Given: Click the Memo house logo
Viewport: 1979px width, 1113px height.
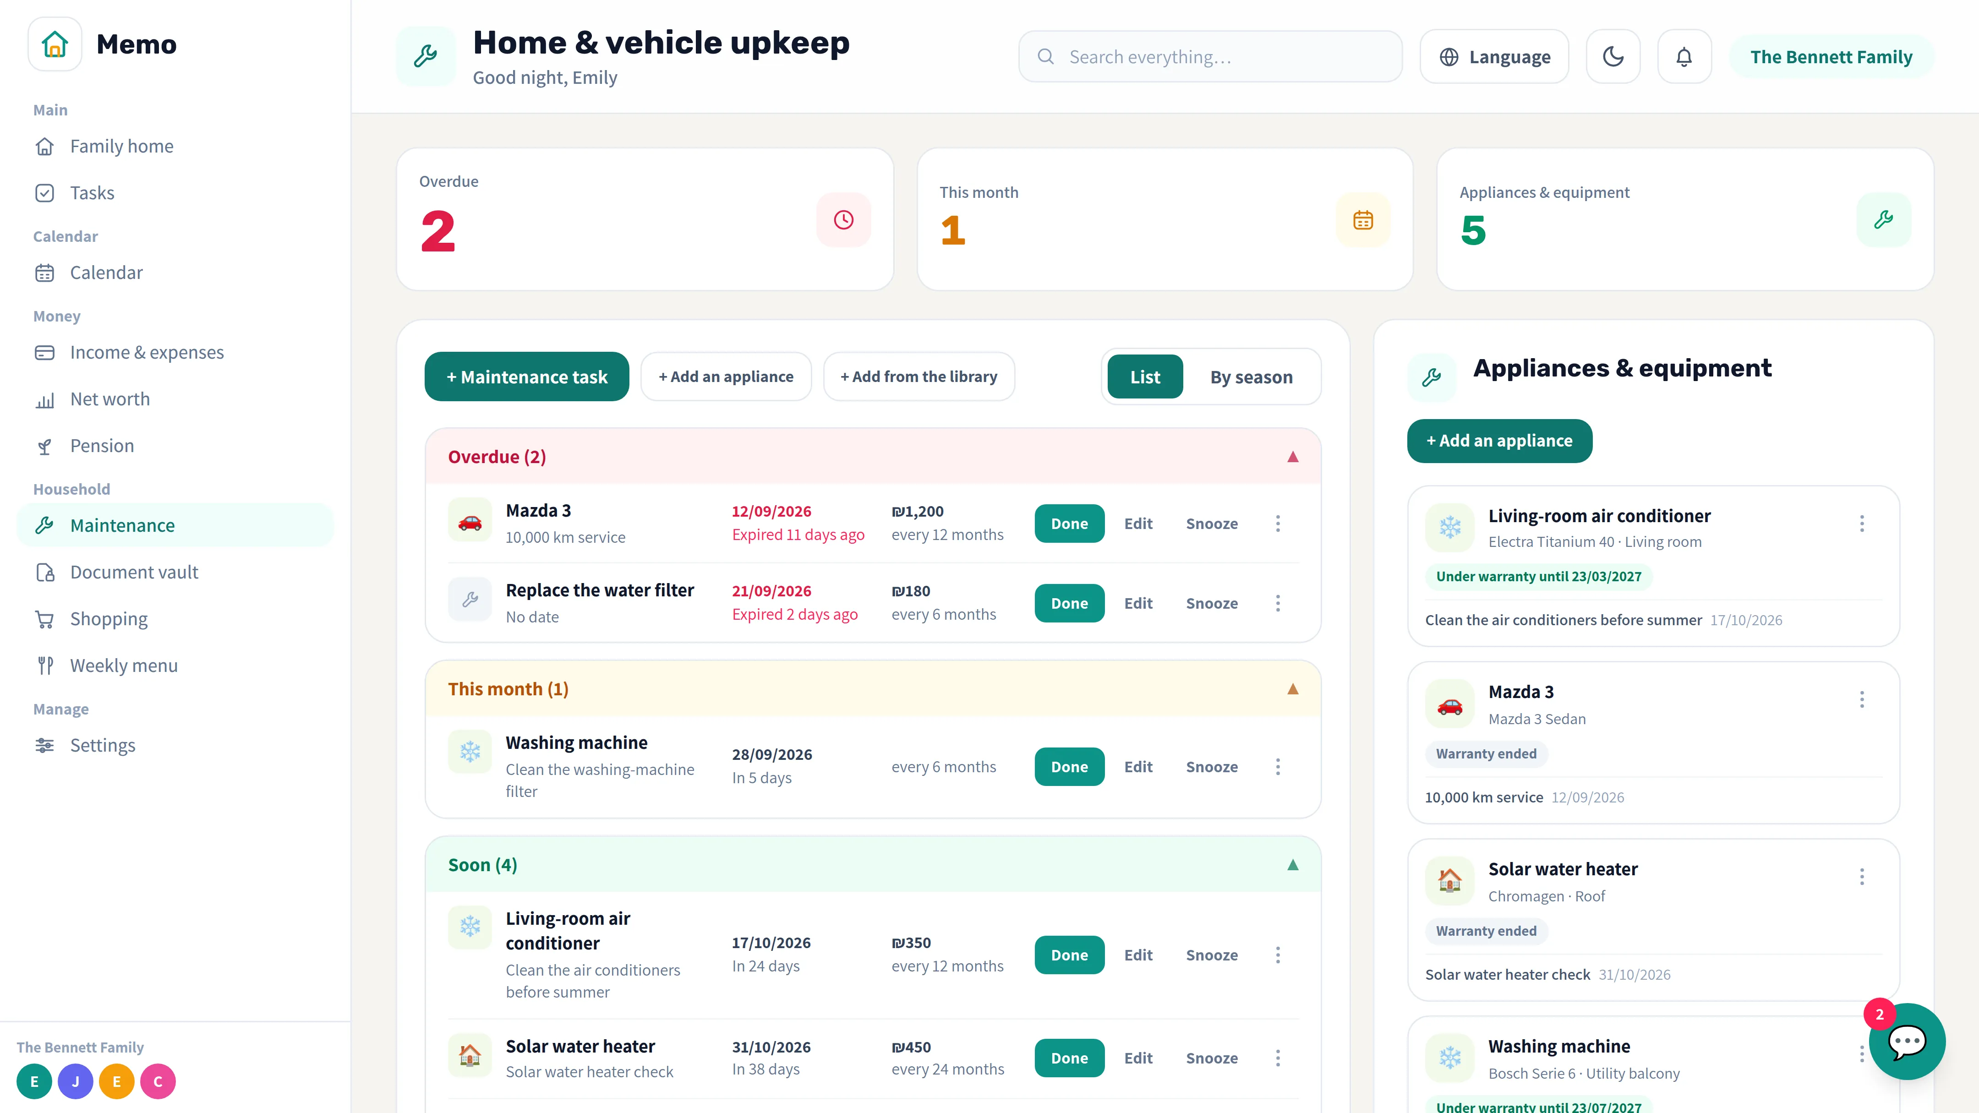Looking at the screenshot, I should click(x=55, y=44).
